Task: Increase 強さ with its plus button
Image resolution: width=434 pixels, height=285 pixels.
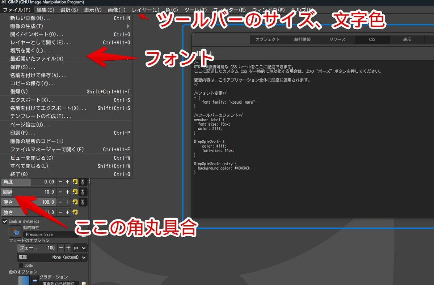Action: pyautogui.click(x=67, y=212)
